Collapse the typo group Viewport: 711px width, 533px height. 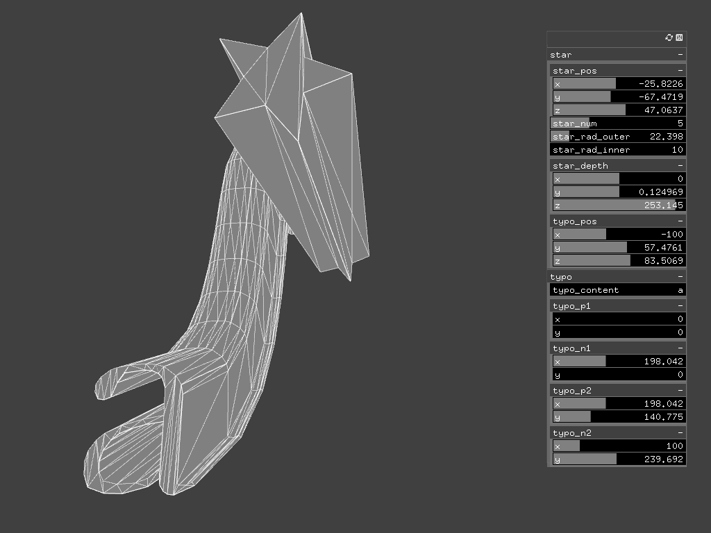coord(680,276)
